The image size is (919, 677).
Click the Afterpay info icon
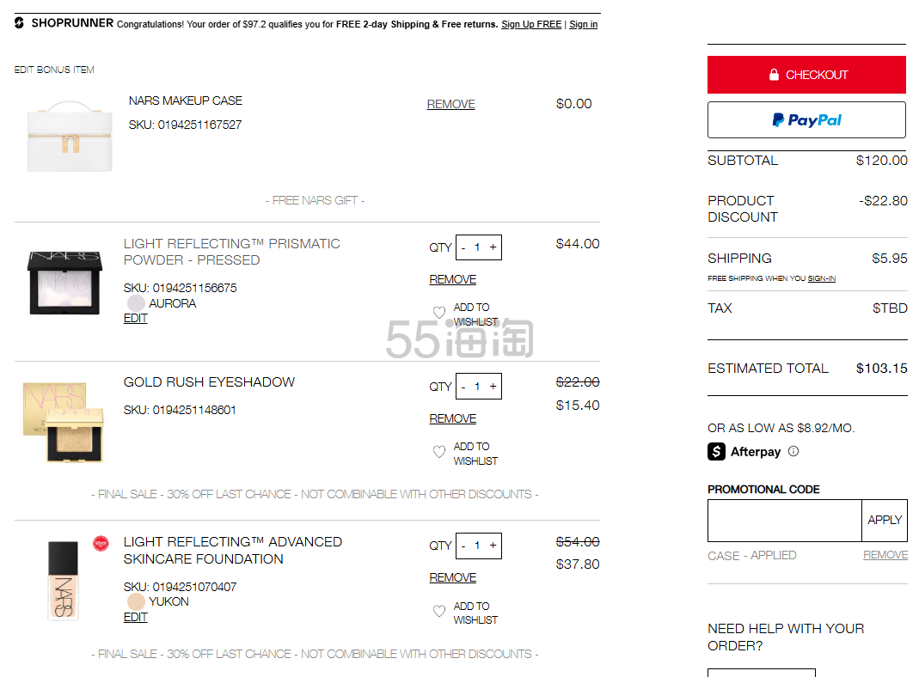[793, 452]
